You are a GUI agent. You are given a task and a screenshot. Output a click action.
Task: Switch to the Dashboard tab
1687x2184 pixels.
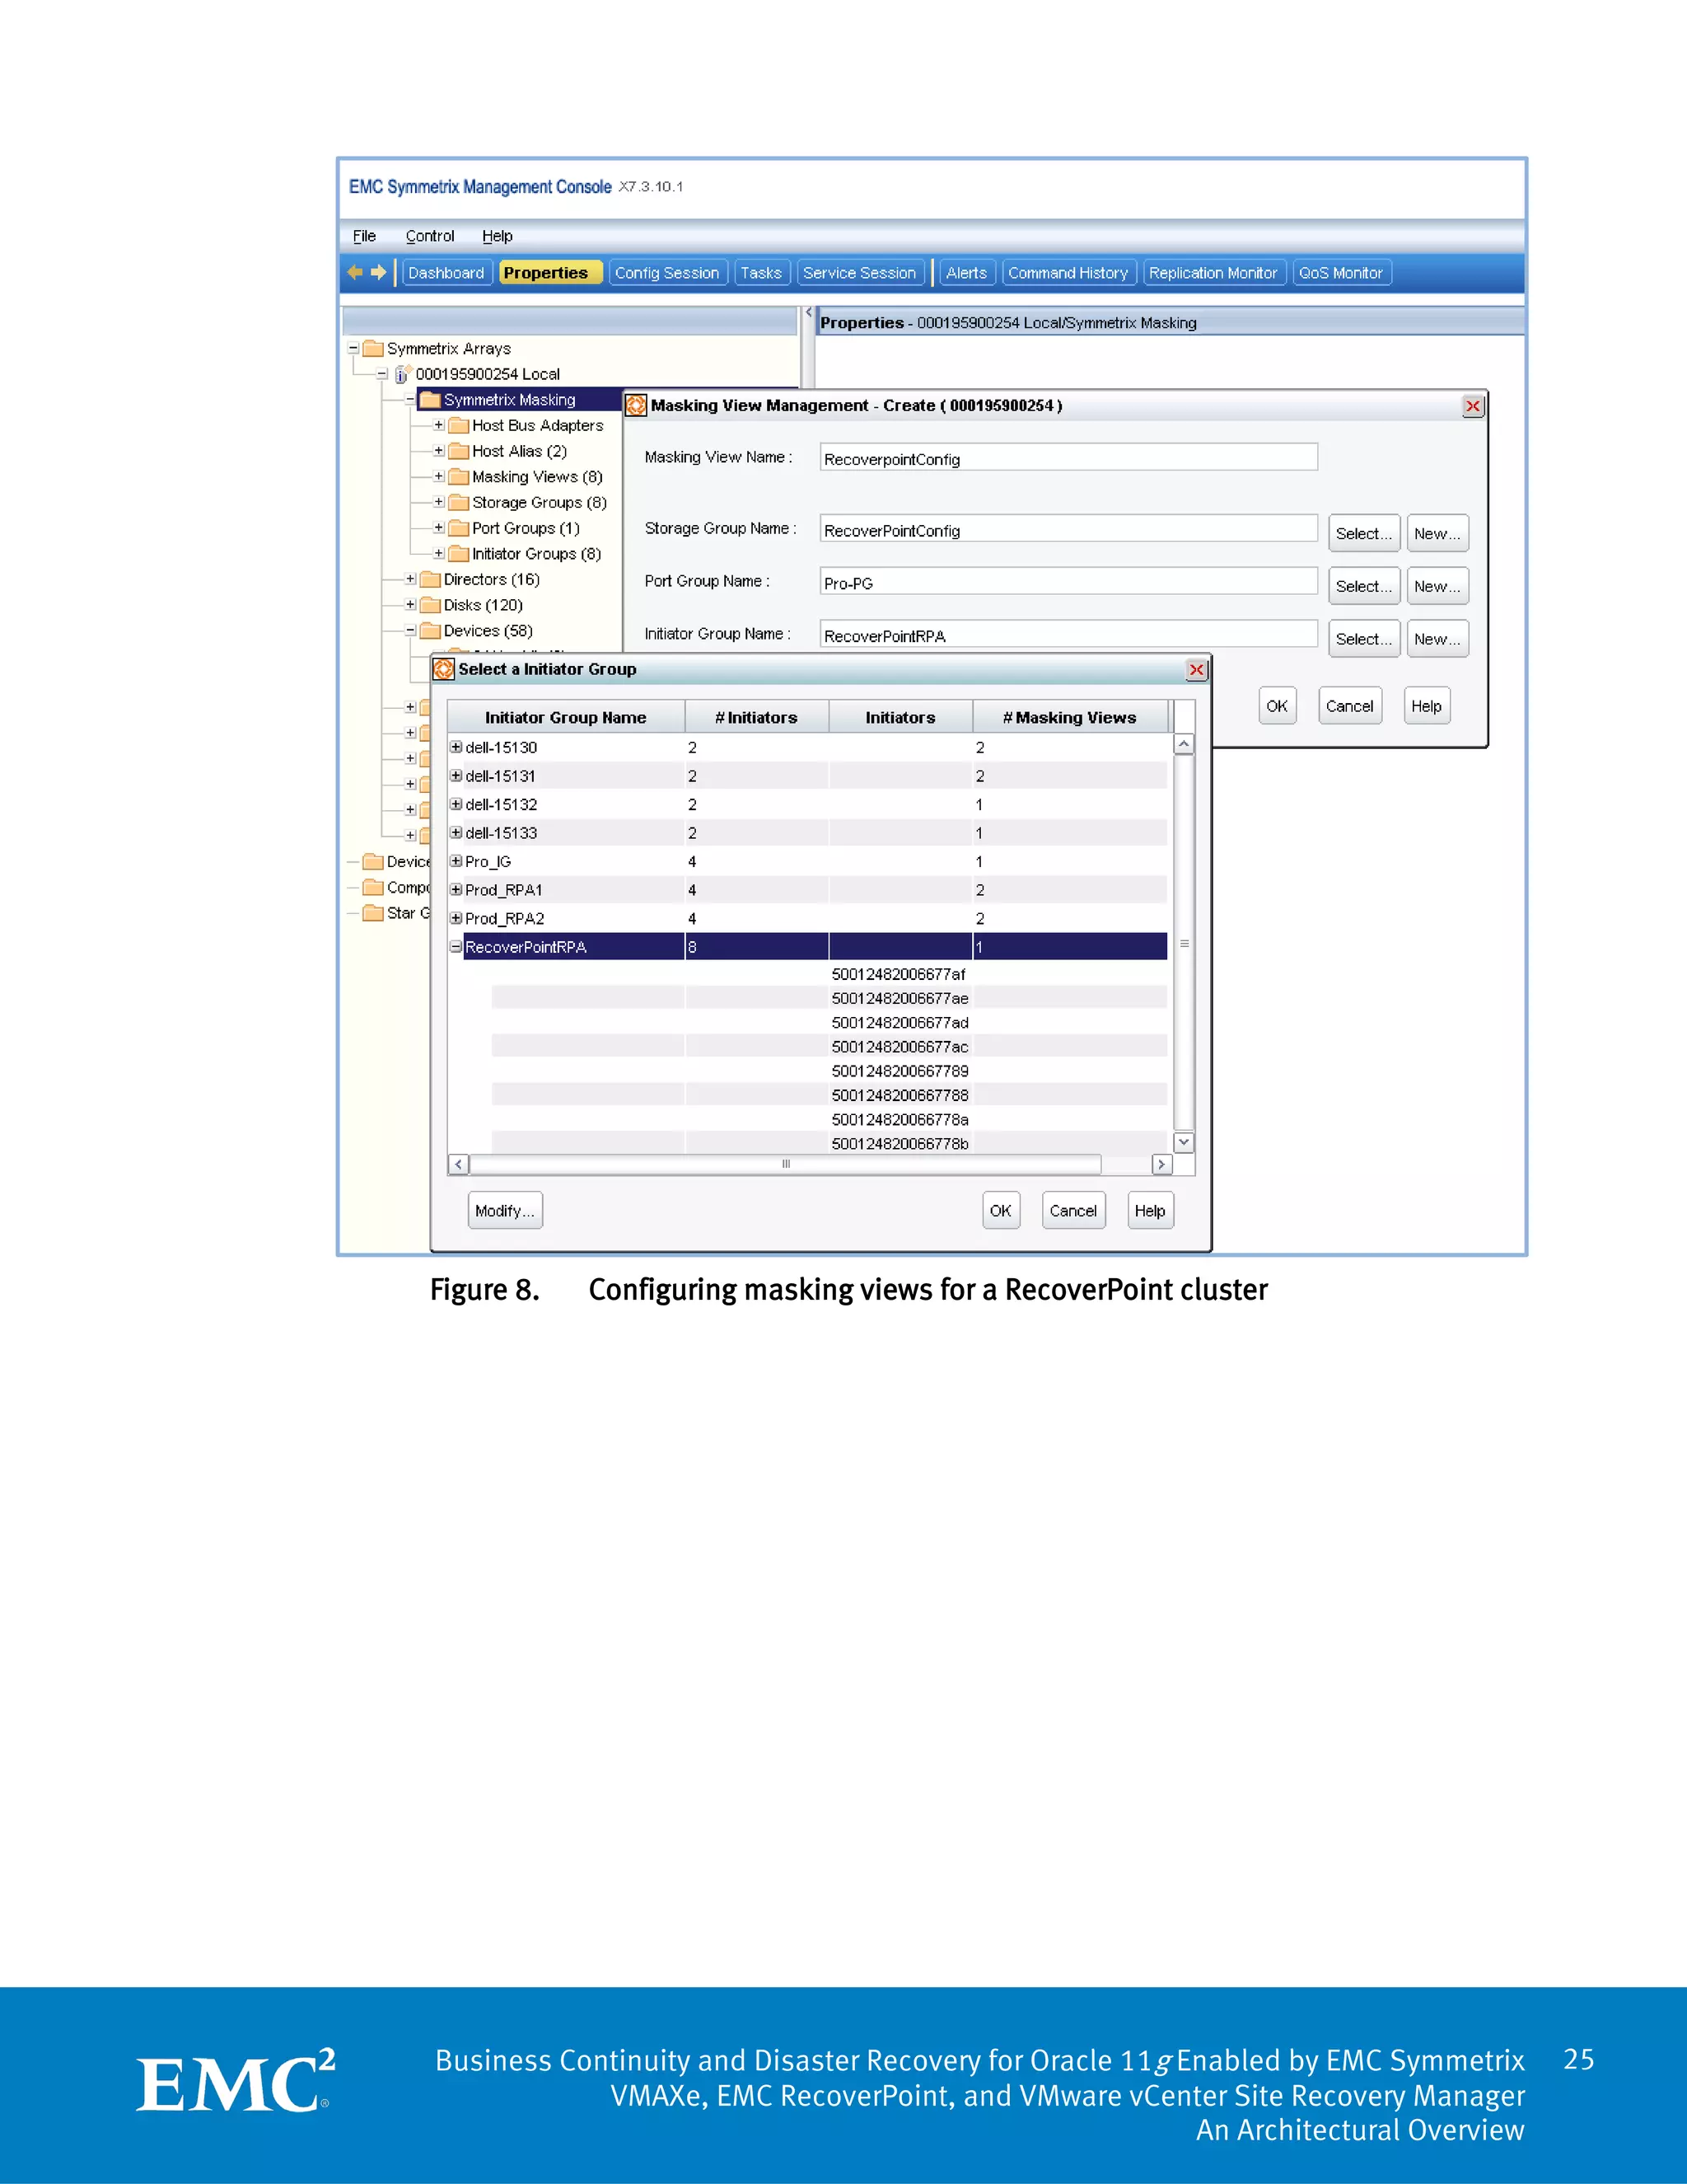click(x=446, y=273)
